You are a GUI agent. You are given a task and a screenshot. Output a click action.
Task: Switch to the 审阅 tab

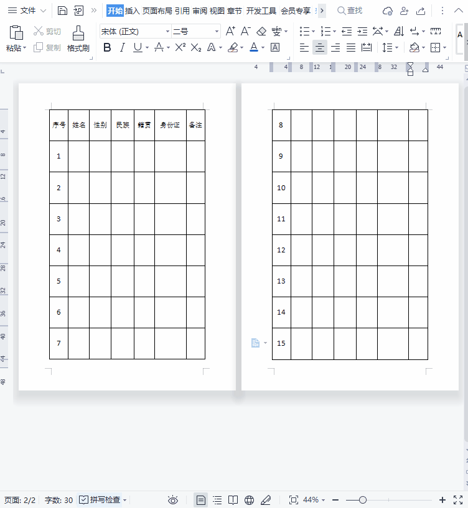point(200,11)
